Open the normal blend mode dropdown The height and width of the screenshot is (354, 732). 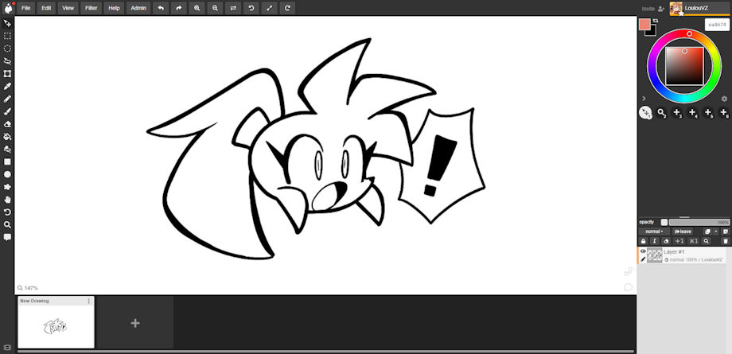pyautogui.click(x=653, y=231)
